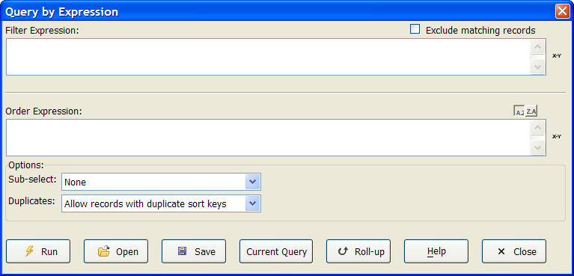
Task: Open expression builder for Filter Expression
Action: 557,56
